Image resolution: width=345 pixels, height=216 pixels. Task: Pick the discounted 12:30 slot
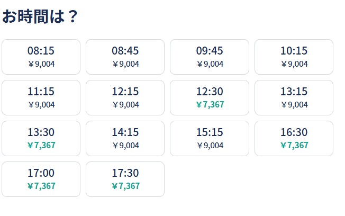[210, 97]
